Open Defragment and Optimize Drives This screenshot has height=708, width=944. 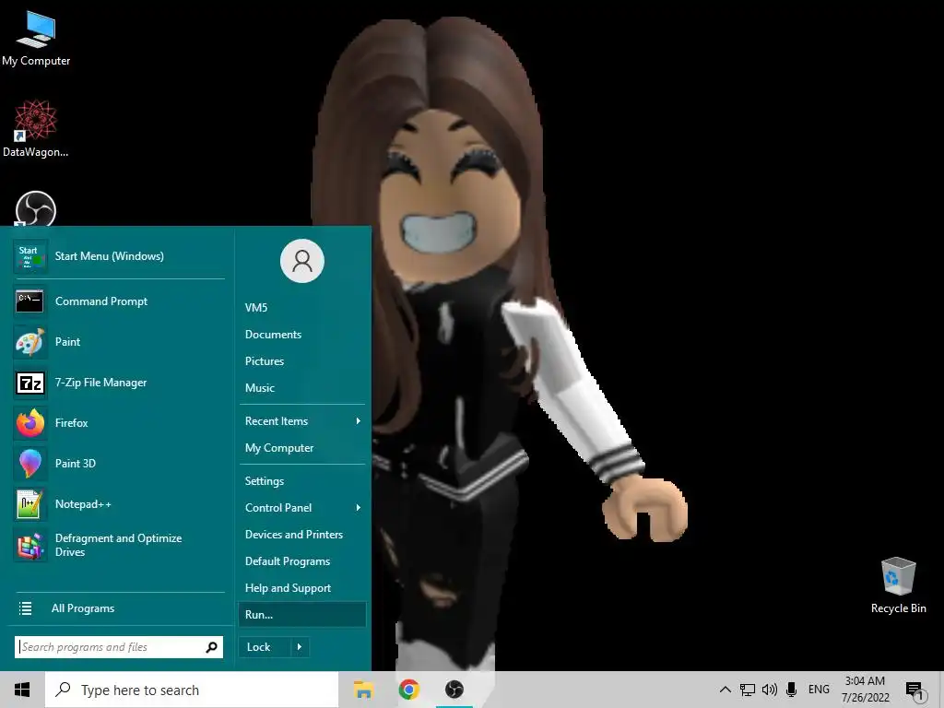click(x=119, y=545)
